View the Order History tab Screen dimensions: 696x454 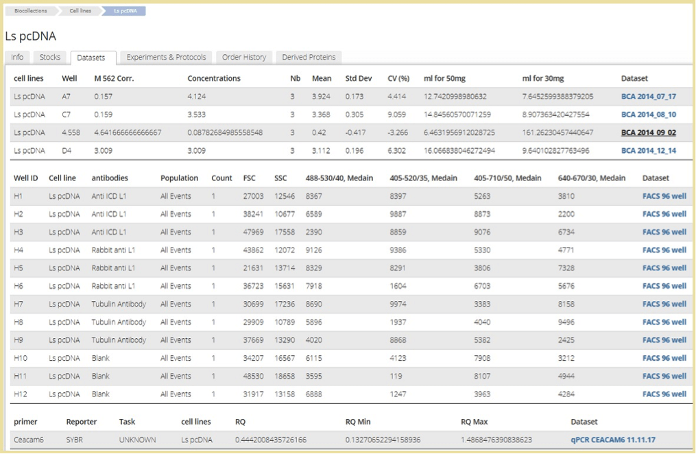click(x=244, y=58)
